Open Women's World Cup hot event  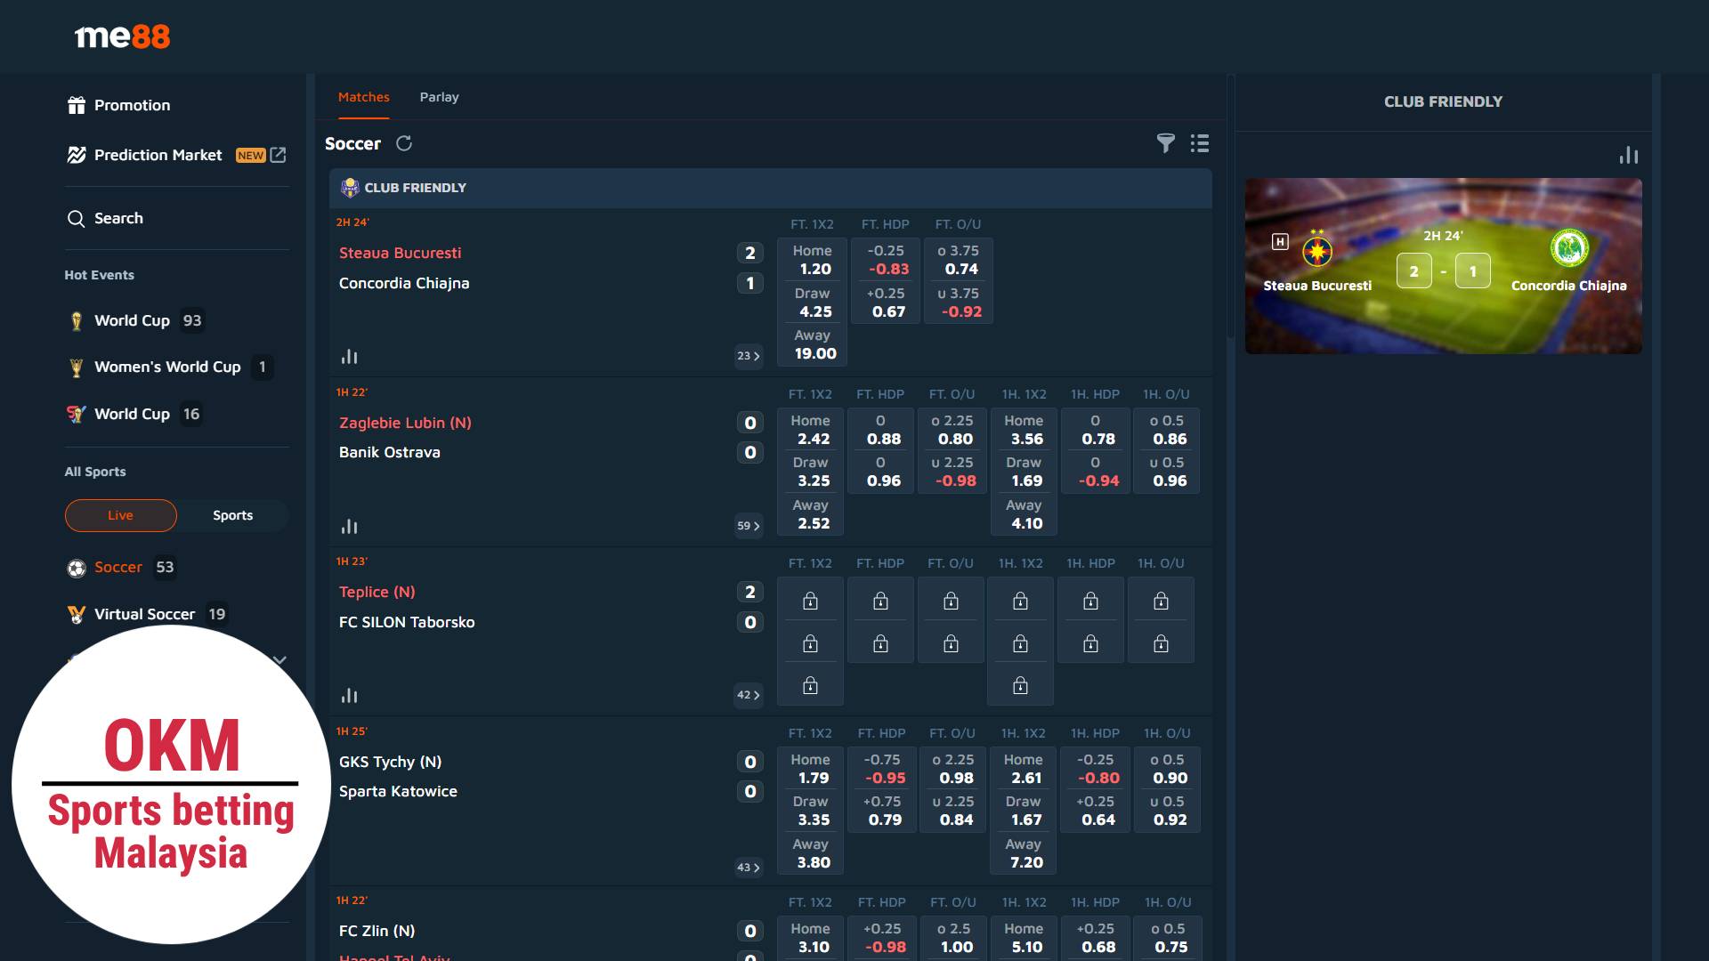[x=169, y=367]
